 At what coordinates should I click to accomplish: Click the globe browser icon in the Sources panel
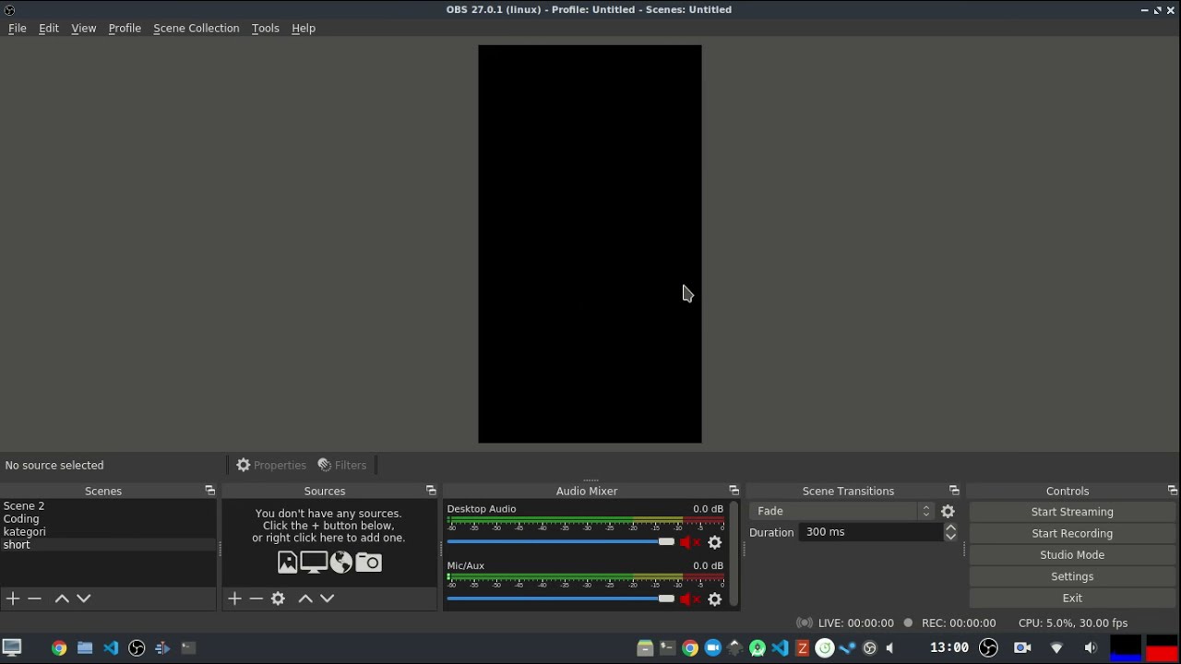pyautogui.click(x=341, y=562)
